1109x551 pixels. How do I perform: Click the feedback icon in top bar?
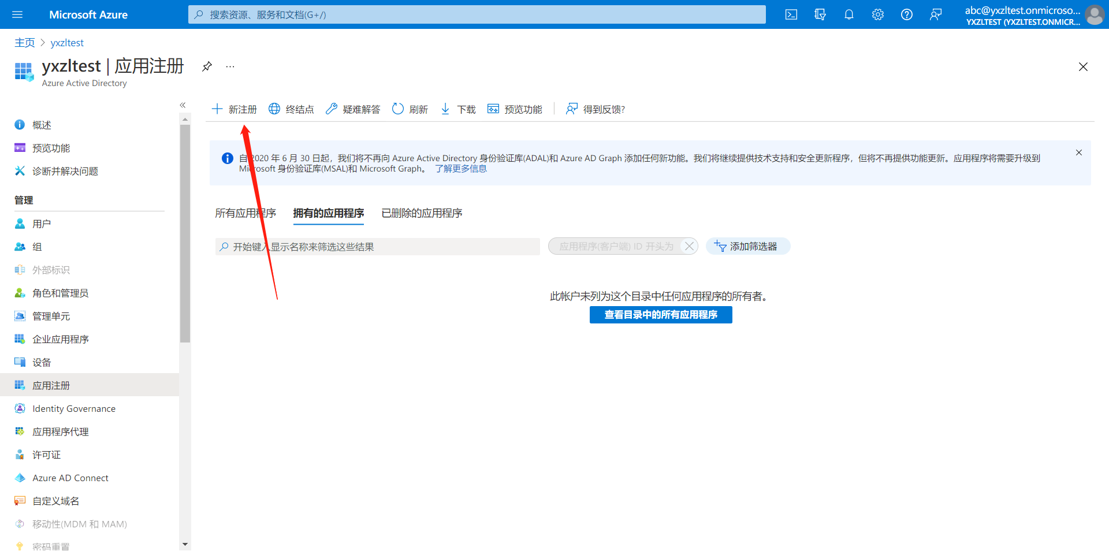(x=935, y=14)
